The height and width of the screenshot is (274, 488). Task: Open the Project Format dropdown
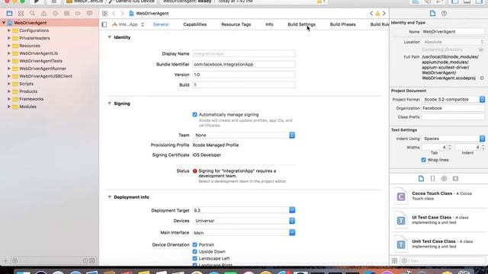(x=453, y=100)
